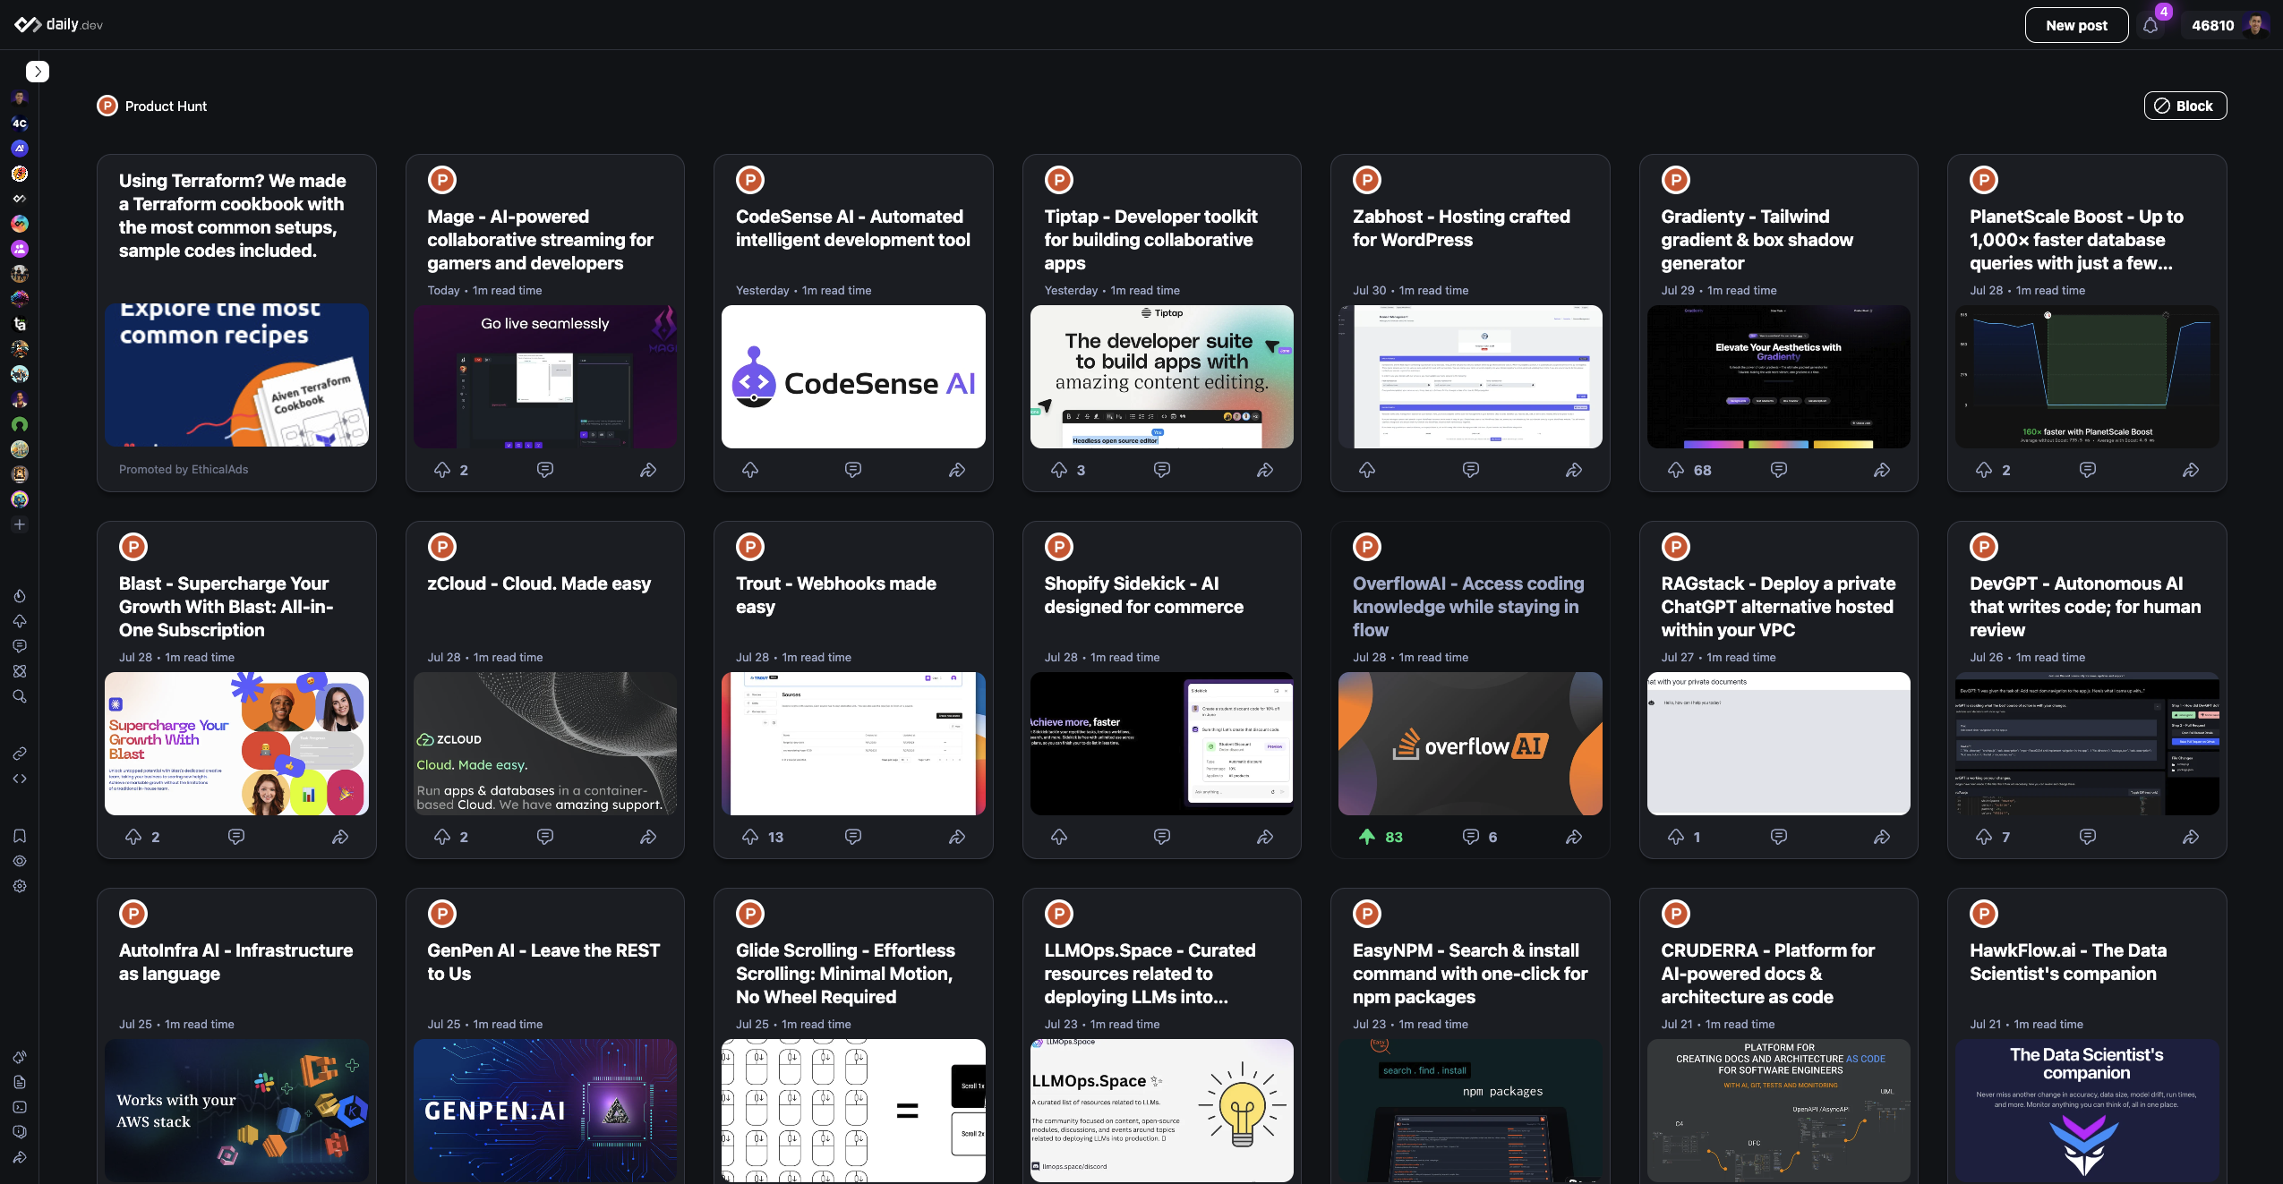Share the Gradienty post
This screenshot has height=1184, width=2283.
coord(1882,470)
